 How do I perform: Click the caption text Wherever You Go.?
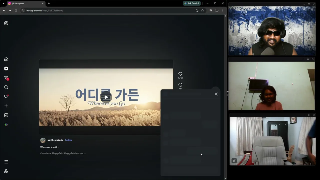tap(49, 147)
